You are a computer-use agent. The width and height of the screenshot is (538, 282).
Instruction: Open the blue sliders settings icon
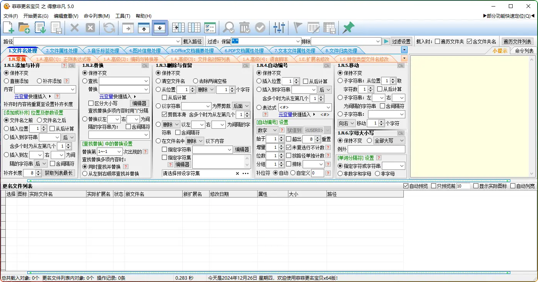click(279, 28)
